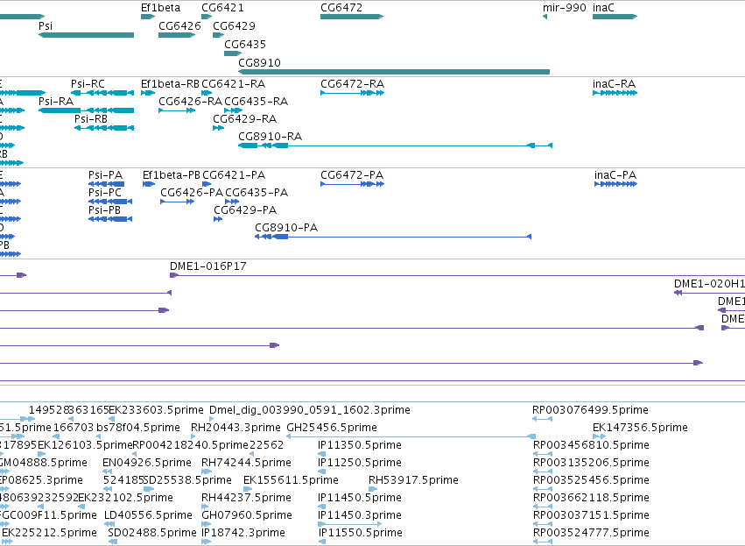This screenshot has height=546, width=745.
Task: Open the CG8910-RA transcript label
Action: click(270, 137)
